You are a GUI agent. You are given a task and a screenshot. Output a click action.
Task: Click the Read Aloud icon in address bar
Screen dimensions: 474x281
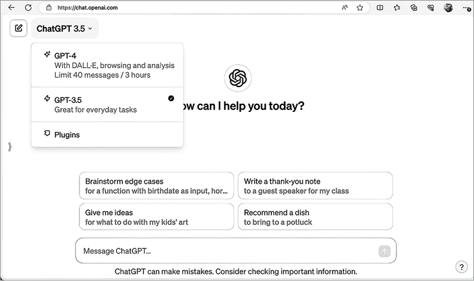344,8
